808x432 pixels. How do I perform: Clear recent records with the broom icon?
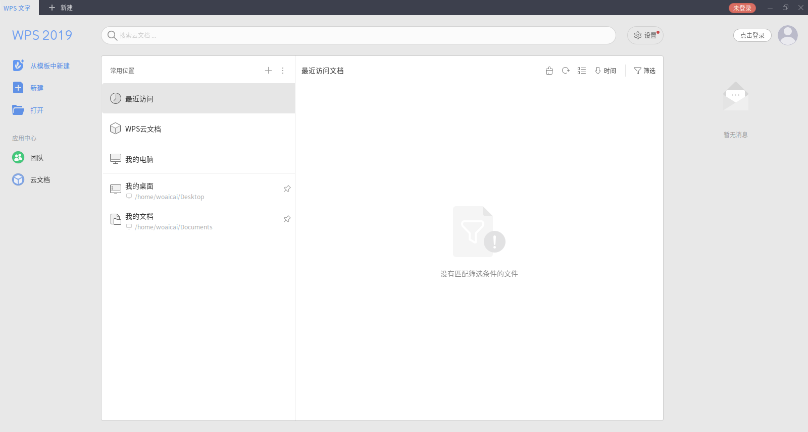click(549, 71)
